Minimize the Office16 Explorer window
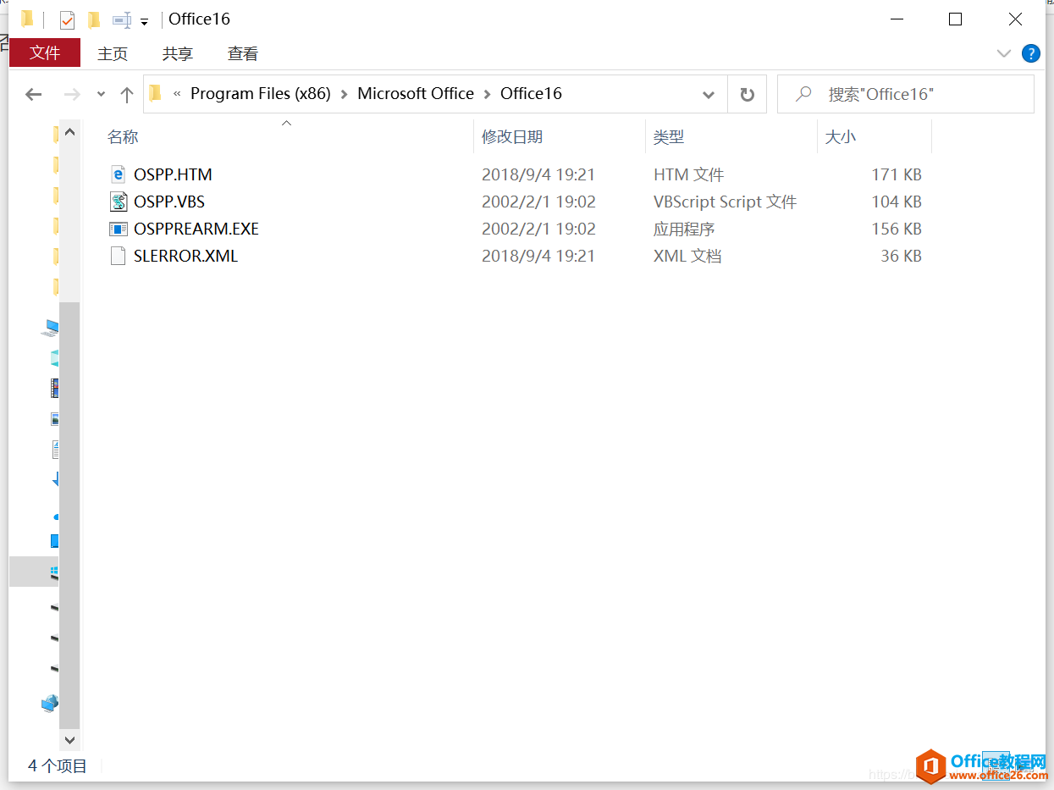 coord(896,19)
